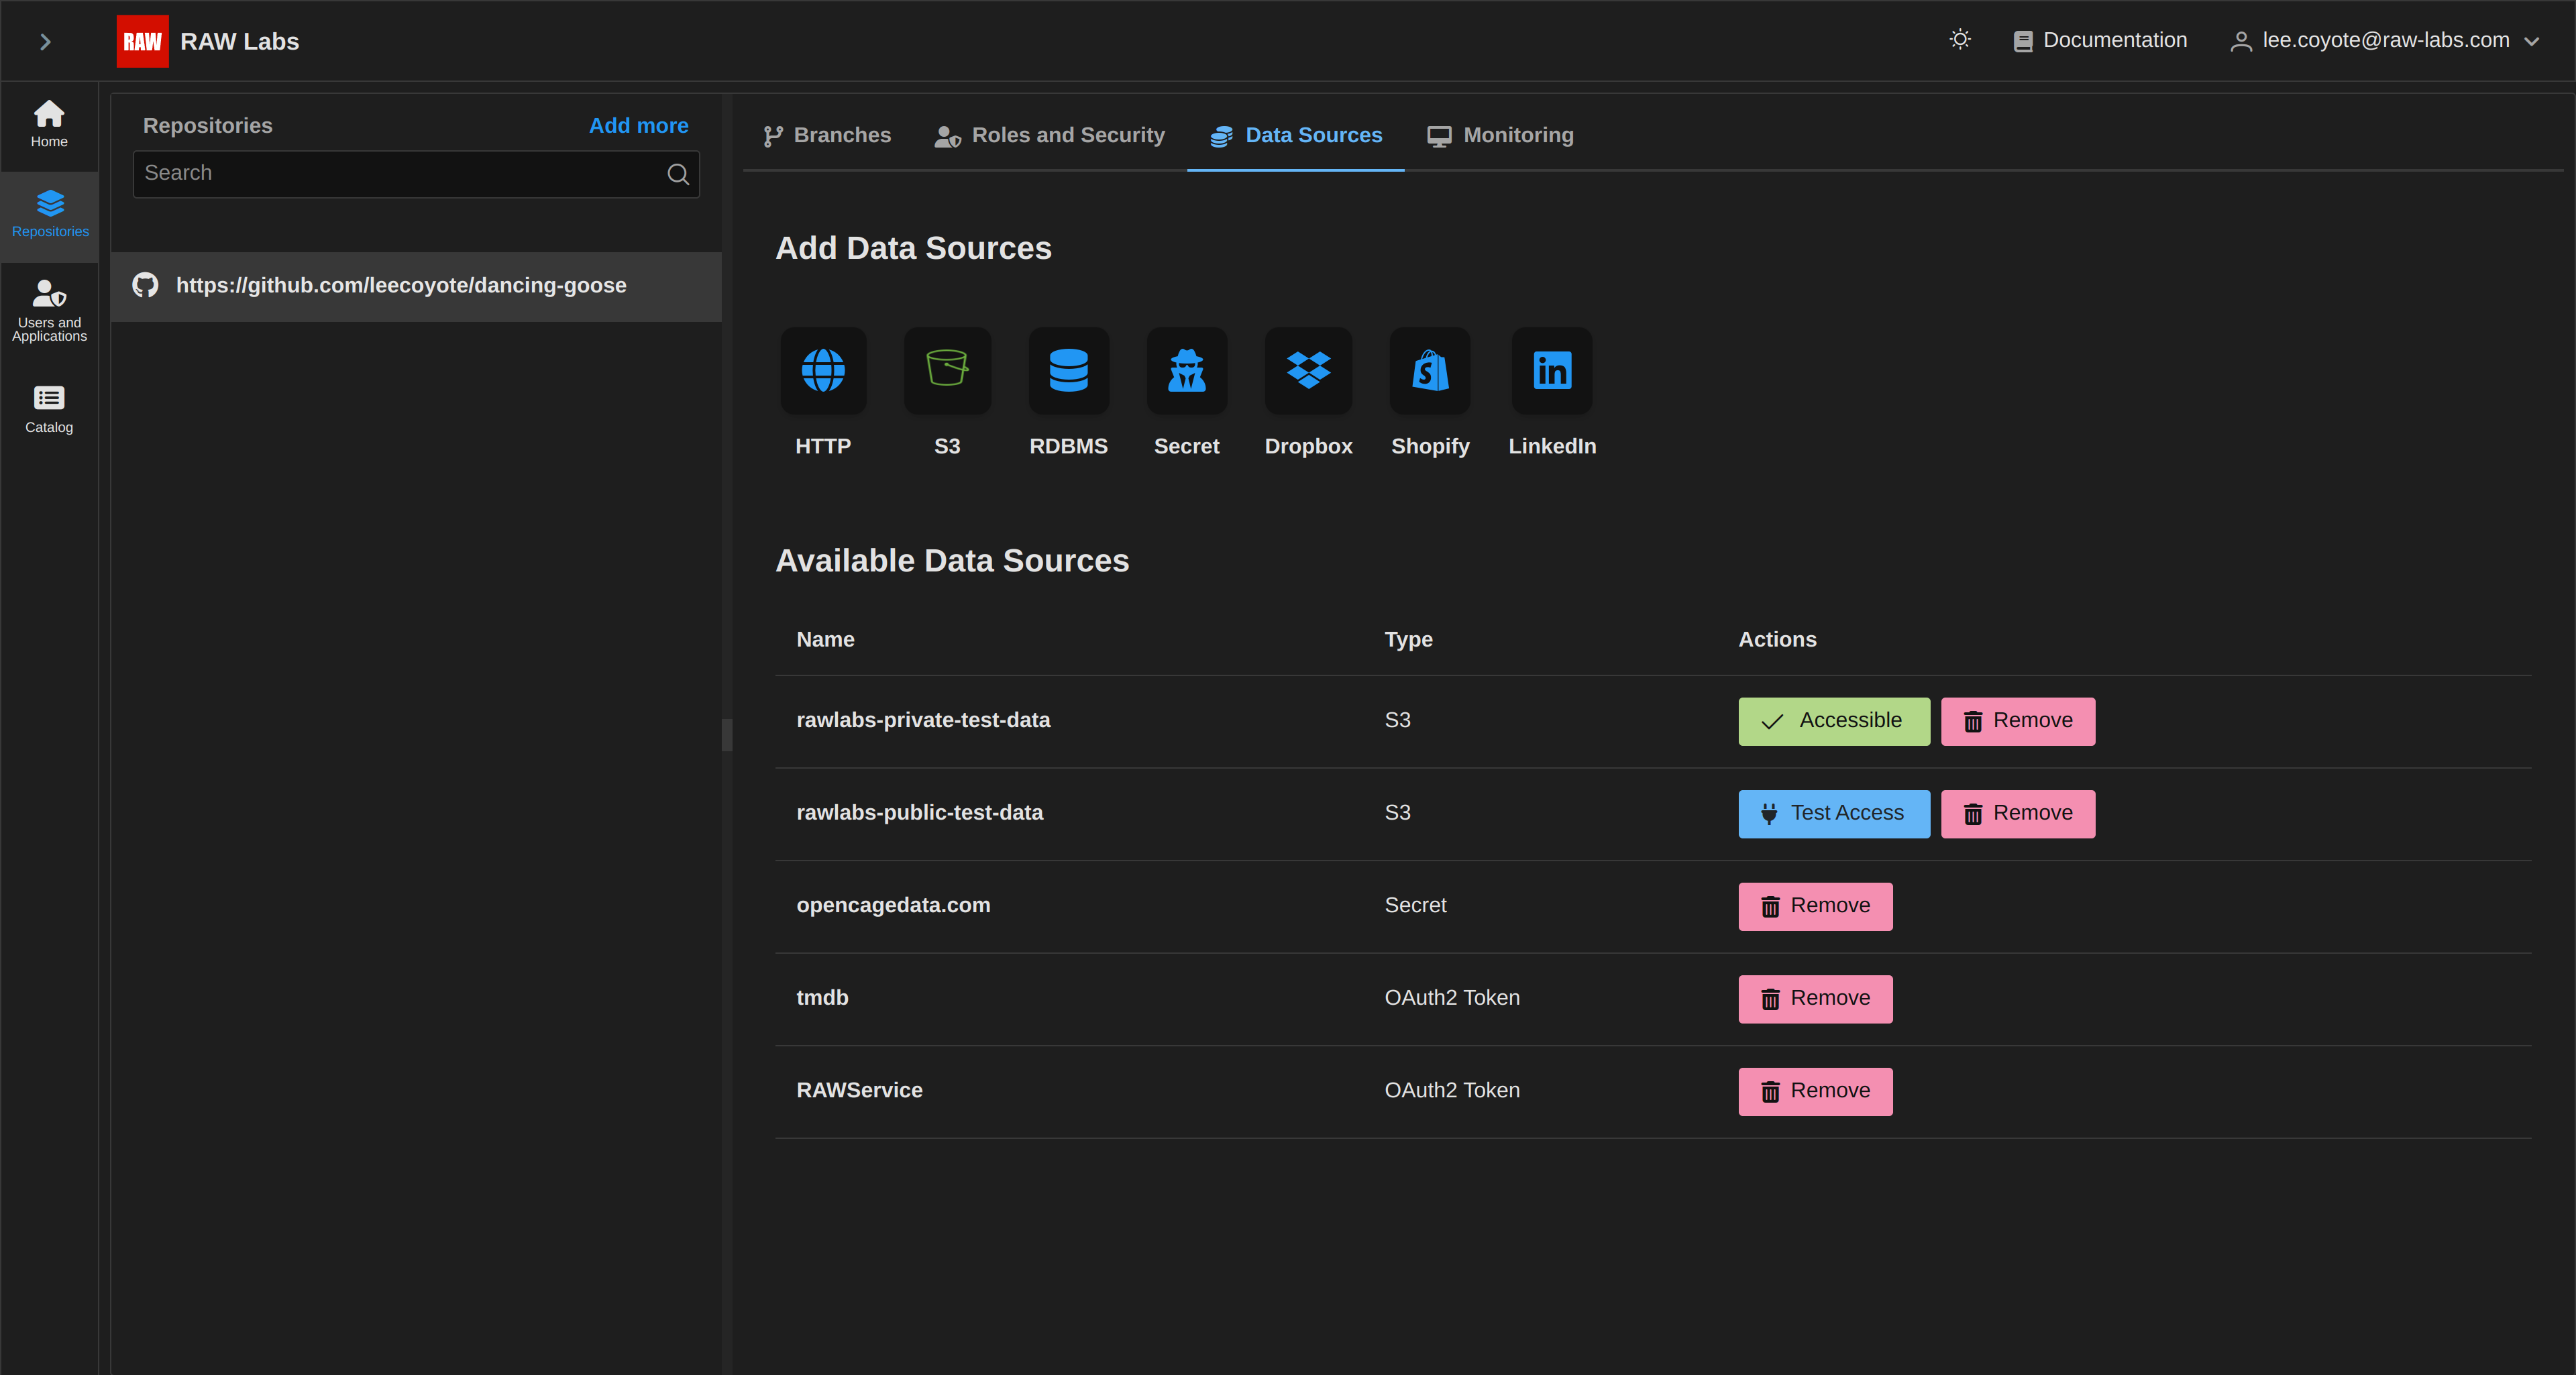
Task: Switch to the Branches tab
Action: (827, 136)
